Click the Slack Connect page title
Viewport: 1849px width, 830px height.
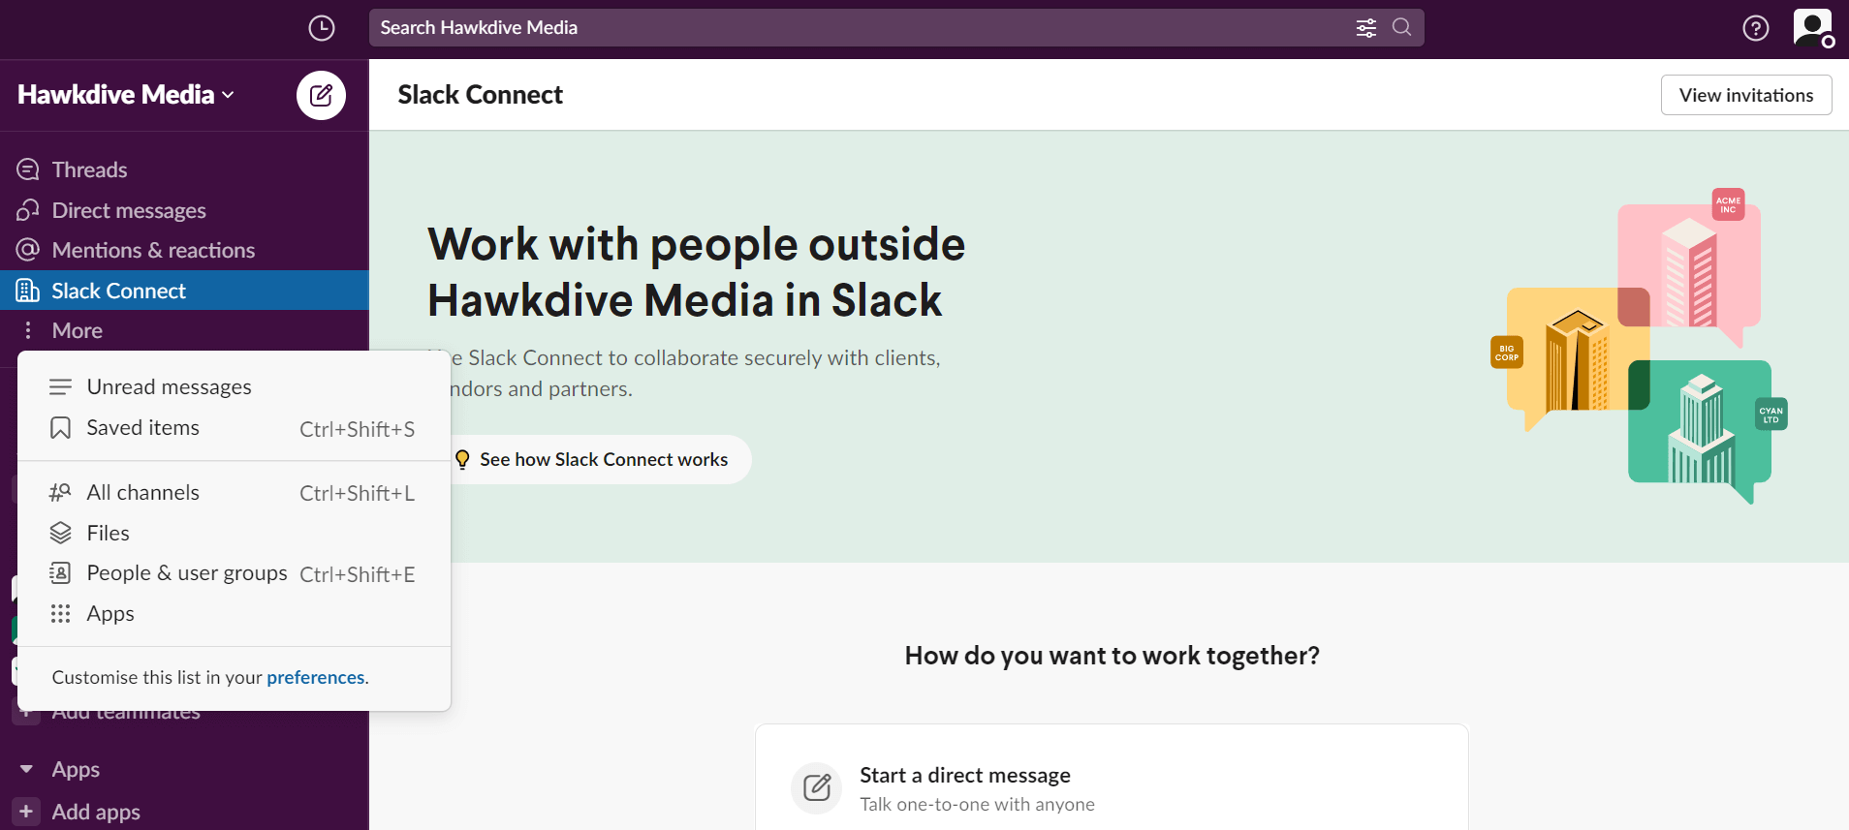[x=480, y=95]
